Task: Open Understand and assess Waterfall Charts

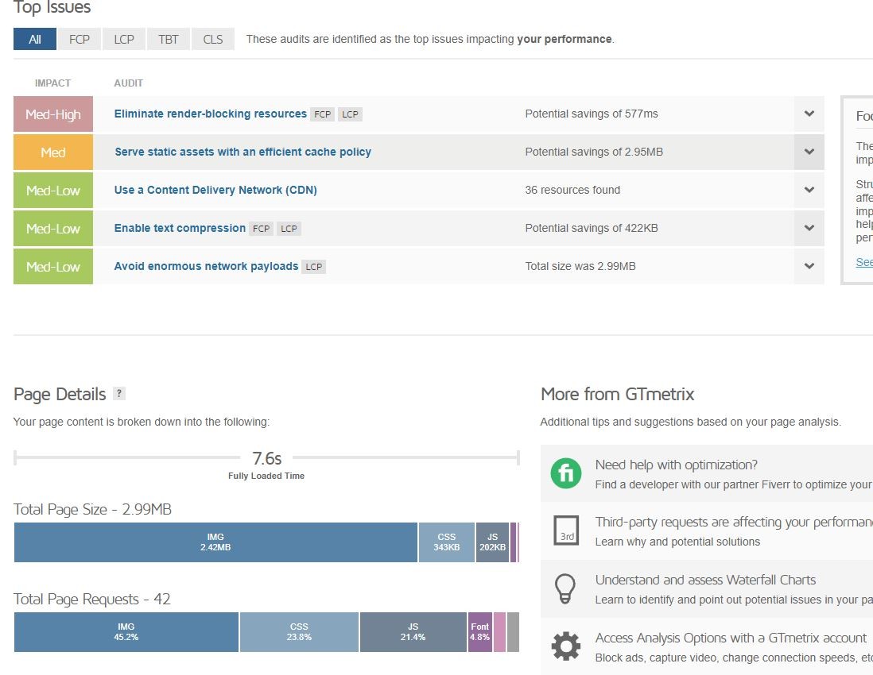Action: (x=705, y=580)
